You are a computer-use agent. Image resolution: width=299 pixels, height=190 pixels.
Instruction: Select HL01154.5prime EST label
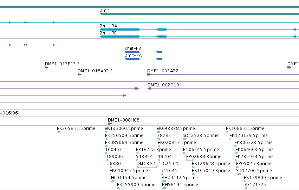point(129,178)
